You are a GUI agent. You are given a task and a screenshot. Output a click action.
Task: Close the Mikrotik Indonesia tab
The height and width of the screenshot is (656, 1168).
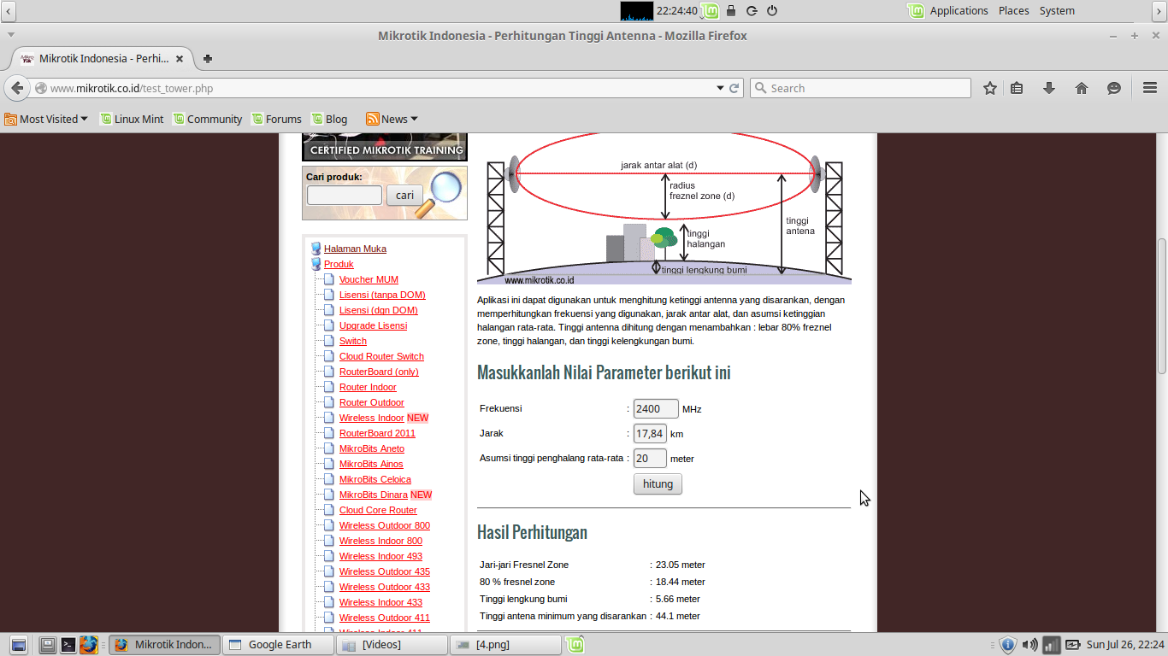[x=180, y=59]
